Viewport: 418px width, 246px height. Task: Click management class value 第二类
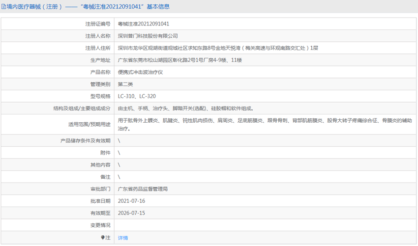[125, 84]
